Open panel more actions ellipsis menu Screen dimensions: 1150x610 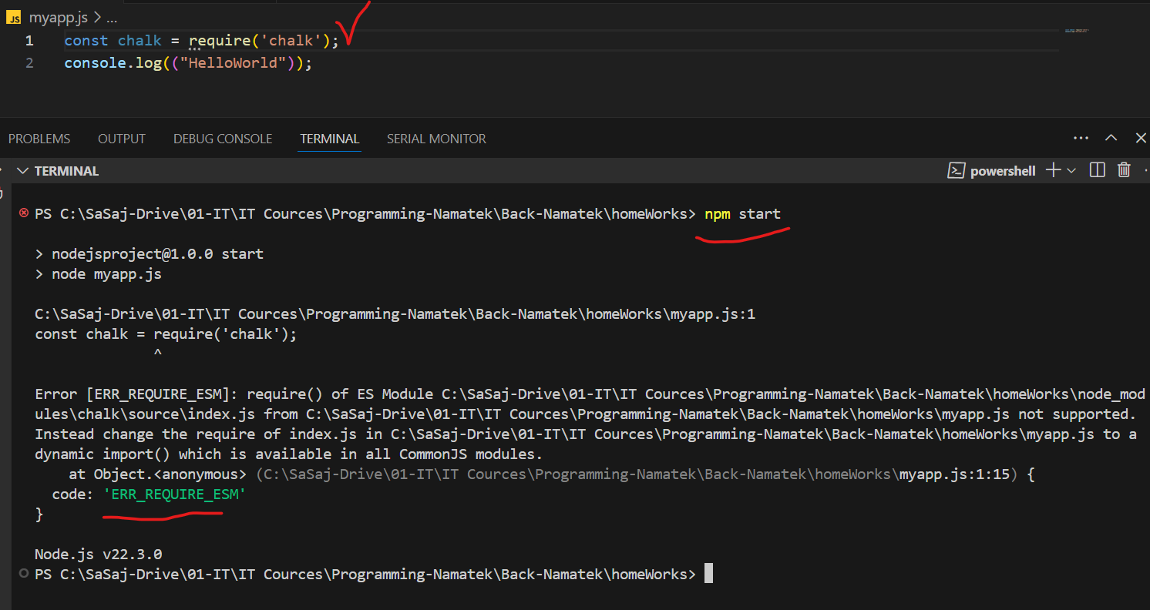(1081, 139)
